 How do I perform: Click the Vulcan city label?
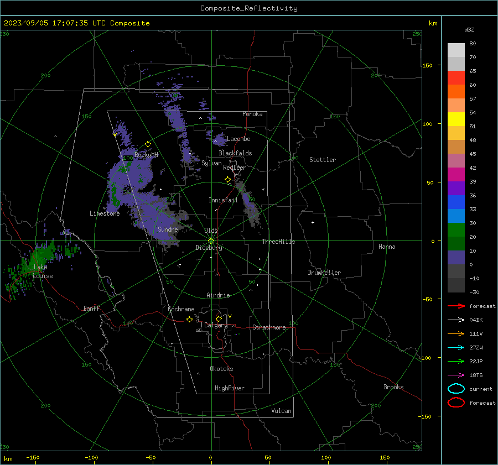click(x=282, y=411)
